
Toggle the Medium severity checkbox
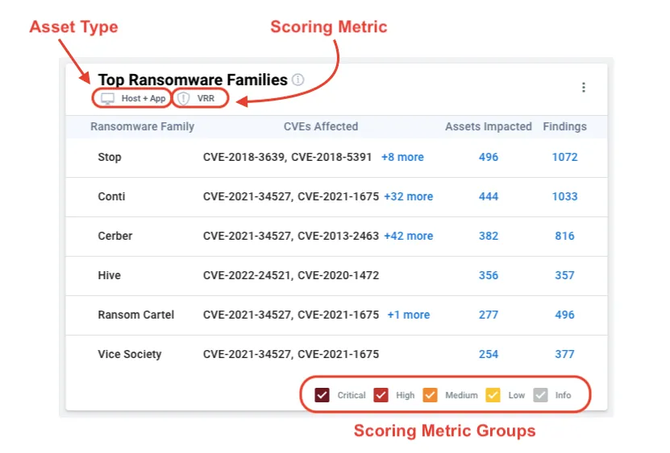tap(430, 395)
